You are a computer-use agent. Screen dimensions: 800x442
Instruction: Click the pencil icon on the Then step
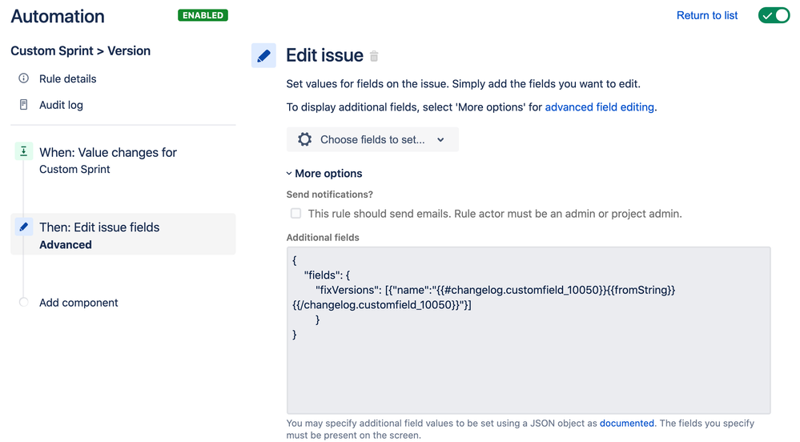click(23, 227)
